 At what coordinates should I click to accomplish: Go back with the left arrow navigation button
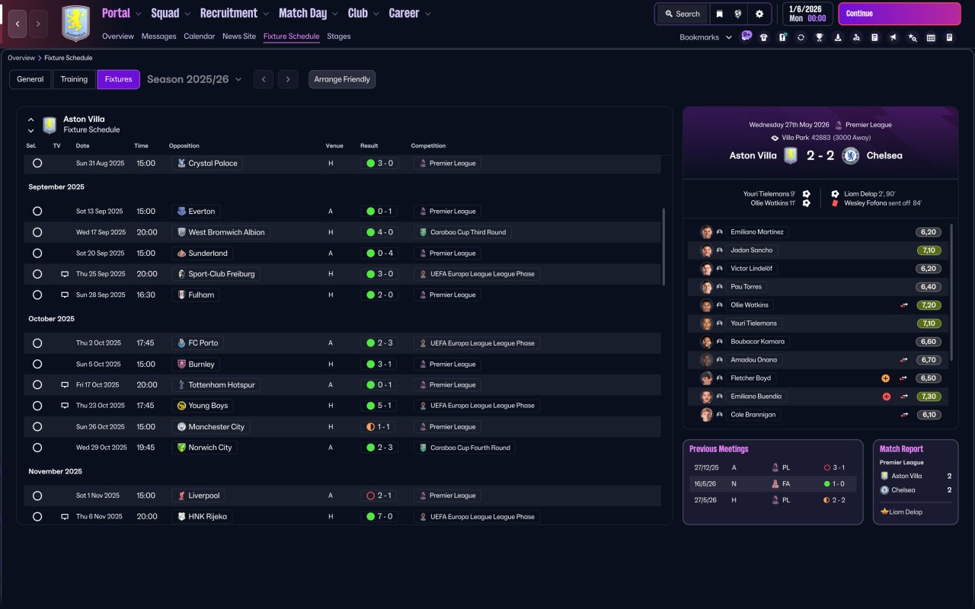18,24
